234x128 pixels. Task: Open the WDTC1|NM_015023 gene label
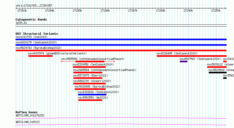(x=28, y=122)
